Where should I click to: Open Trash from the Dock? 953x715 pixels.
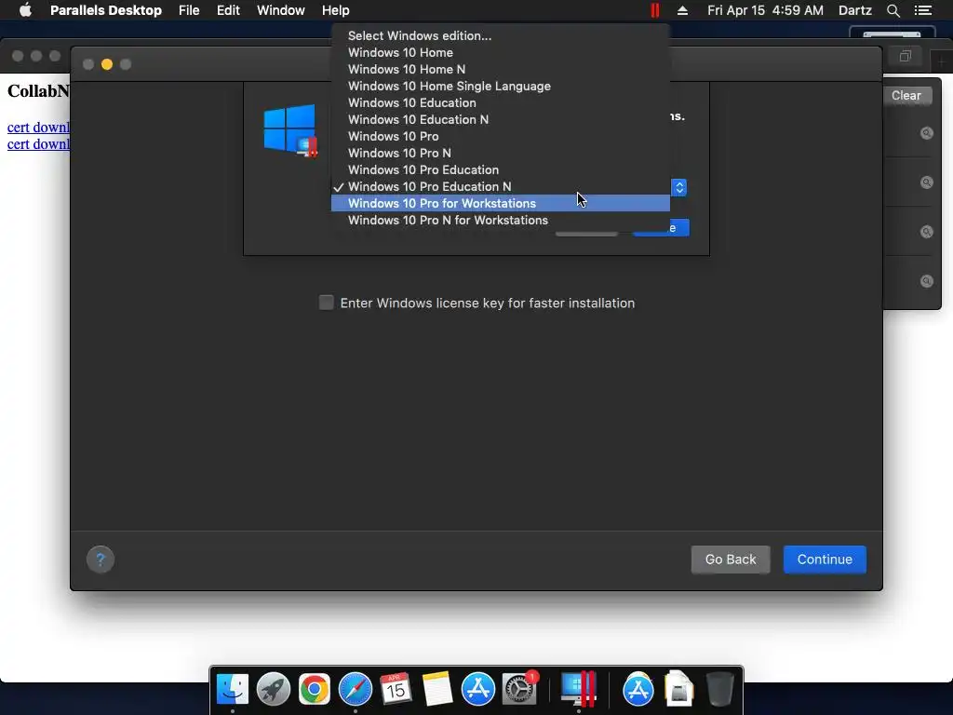719,690
